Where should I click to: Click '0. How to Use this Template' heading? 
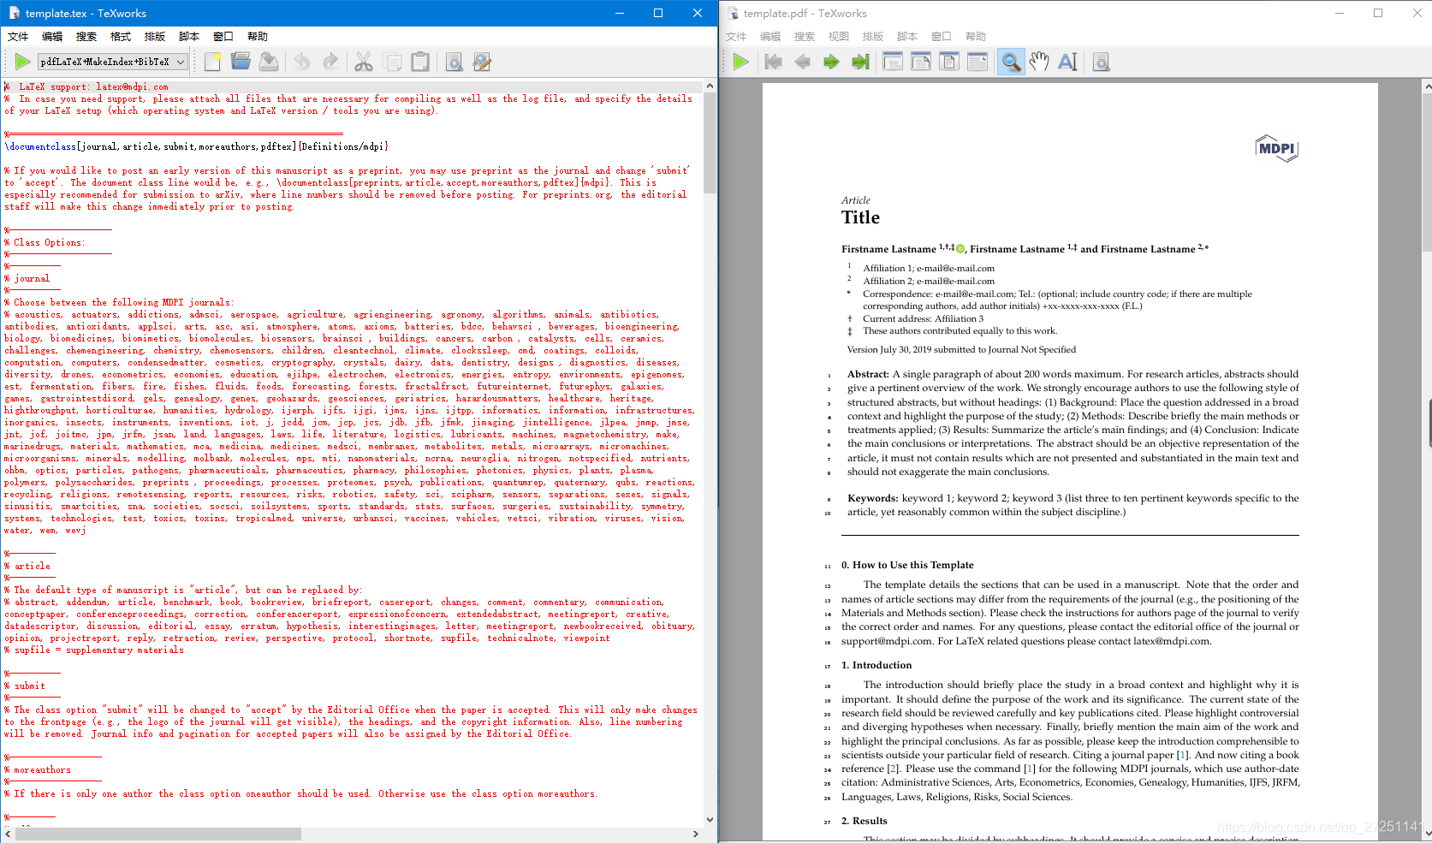[x=907, y=565]
